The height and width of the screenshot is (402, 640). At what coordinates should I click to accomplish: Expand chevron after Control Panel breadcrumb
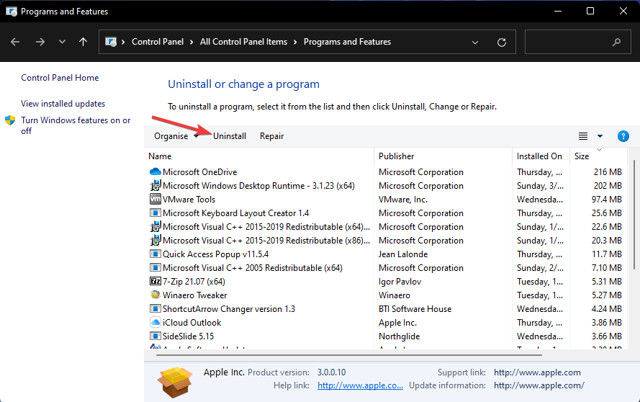(x=191, y=42)
